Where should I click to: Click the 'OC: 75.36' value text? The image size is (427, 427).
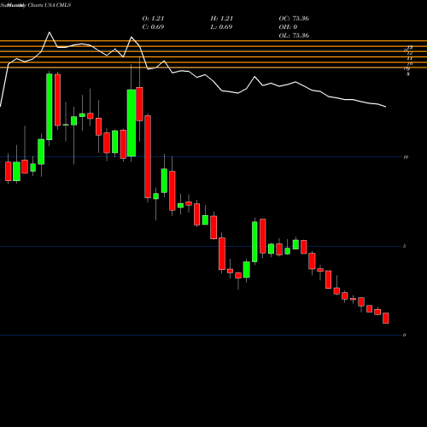point(294,19)
